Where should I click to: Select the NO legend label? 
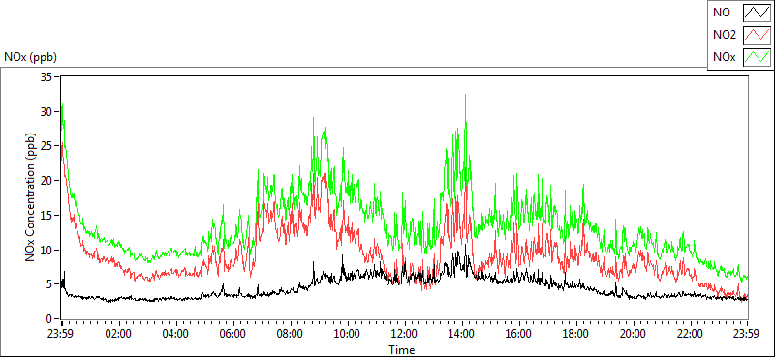click(x=722, y=14)
